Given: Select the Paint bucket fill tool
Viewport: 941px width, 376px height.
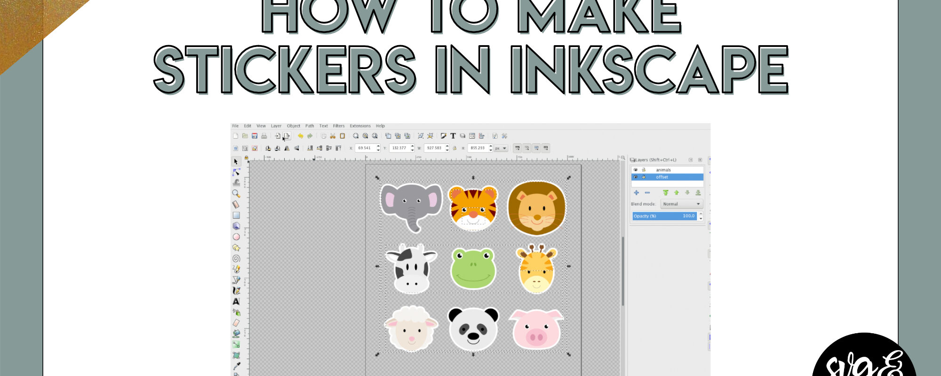Looking at the screenshot, I should click(236, 334).
